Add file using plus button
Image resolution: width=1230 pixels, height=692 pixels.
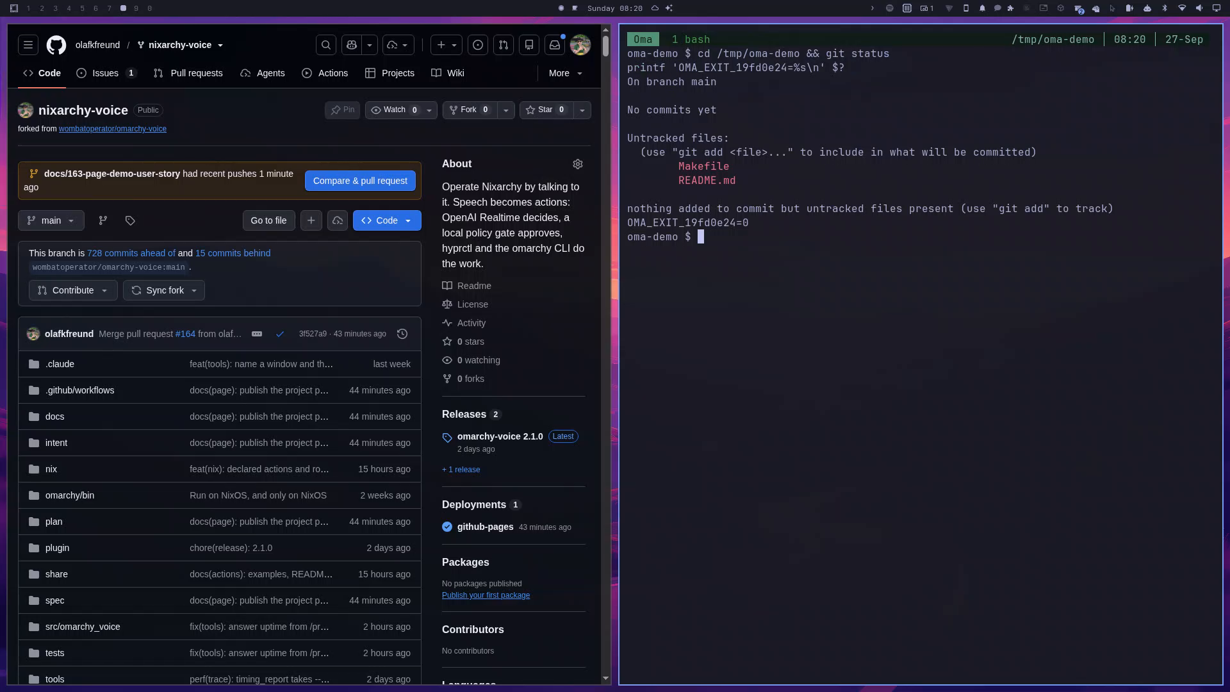(311, 220)
